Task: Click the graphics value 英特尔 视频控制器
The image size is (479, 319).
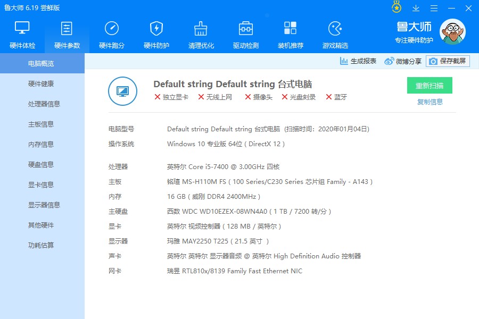Action: point(224,226)
